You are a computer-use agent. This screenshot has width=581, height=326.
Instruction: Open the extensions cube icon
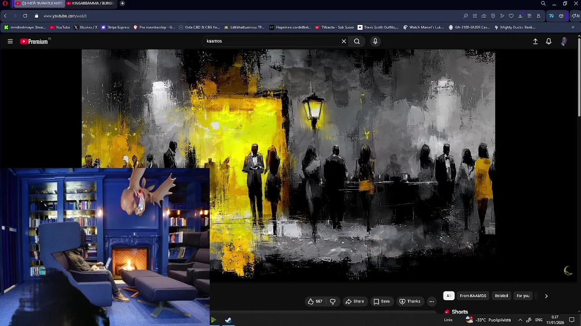(561, 16)
